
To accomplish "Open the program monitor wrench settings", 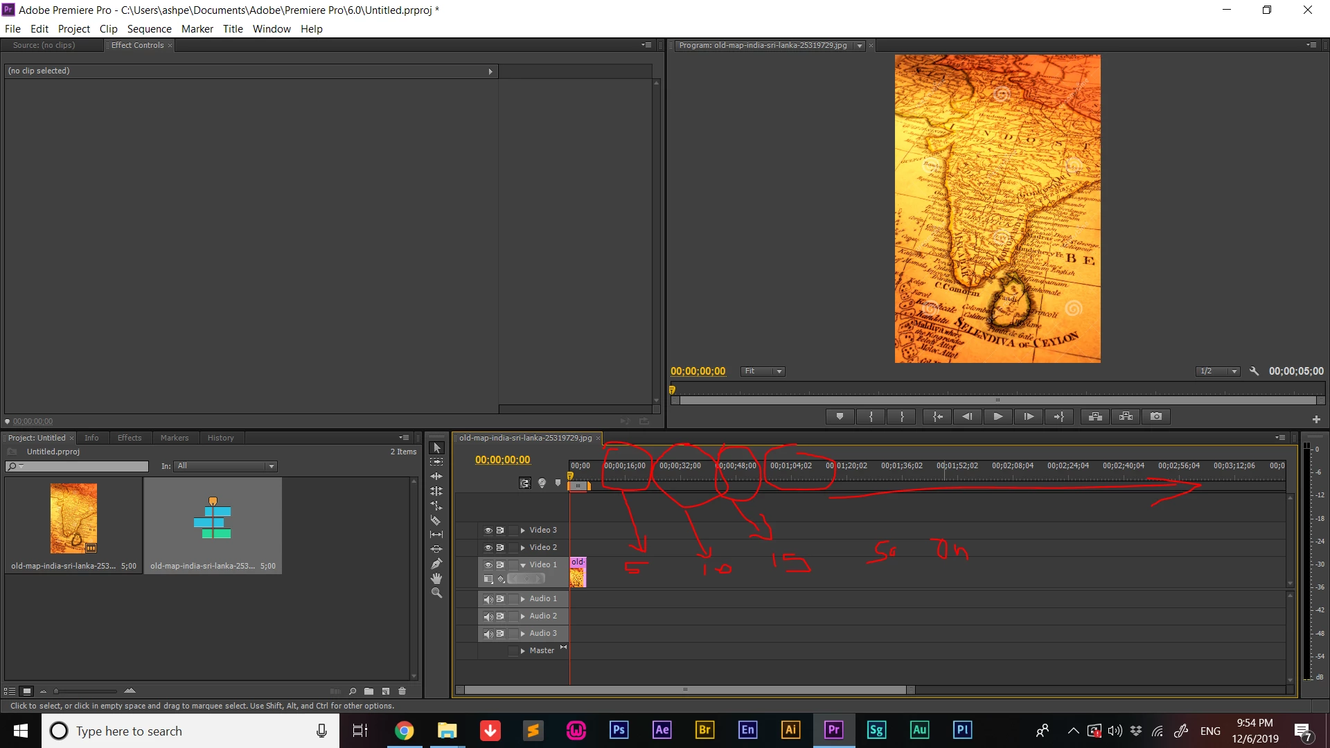I will [1254, 371].
